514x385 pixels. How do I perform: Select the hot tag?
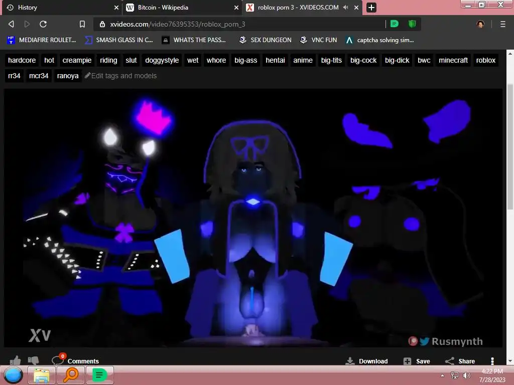click(x=49, y=60)
